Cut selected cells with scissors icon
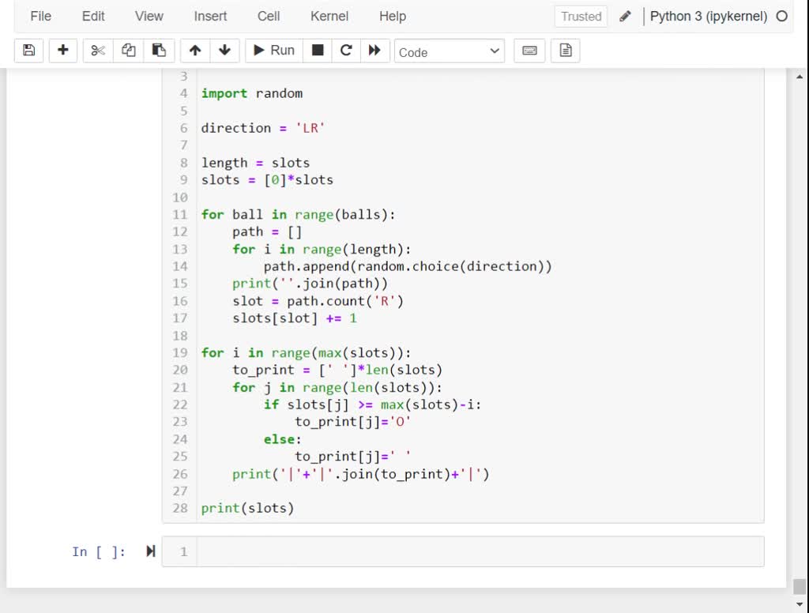The height and width of the screenshot is (613, 809). pyautogui.click(x=98, y=51)
